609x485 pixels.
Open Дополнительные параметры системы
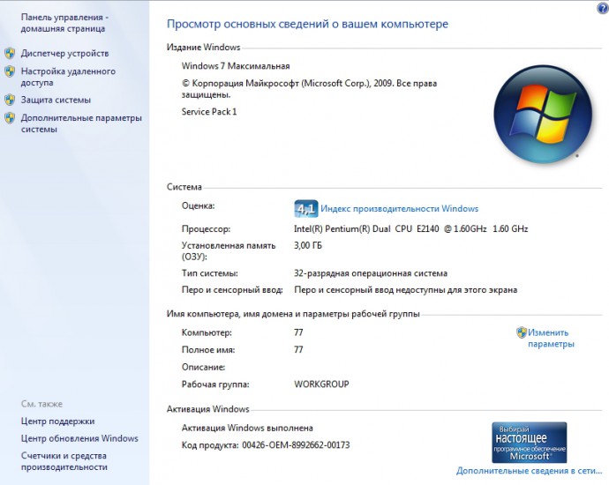coord(81,123)
